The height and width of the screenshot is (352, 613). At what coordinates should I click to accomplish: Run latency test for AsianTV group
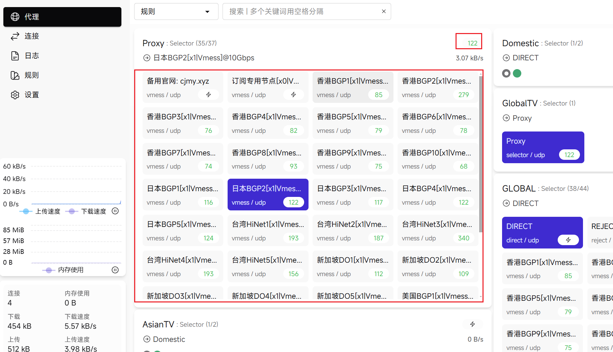(x=472, y=324)
